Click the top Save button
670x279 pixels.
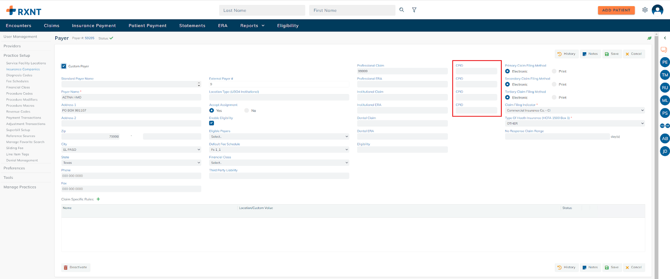coord(612,54)
